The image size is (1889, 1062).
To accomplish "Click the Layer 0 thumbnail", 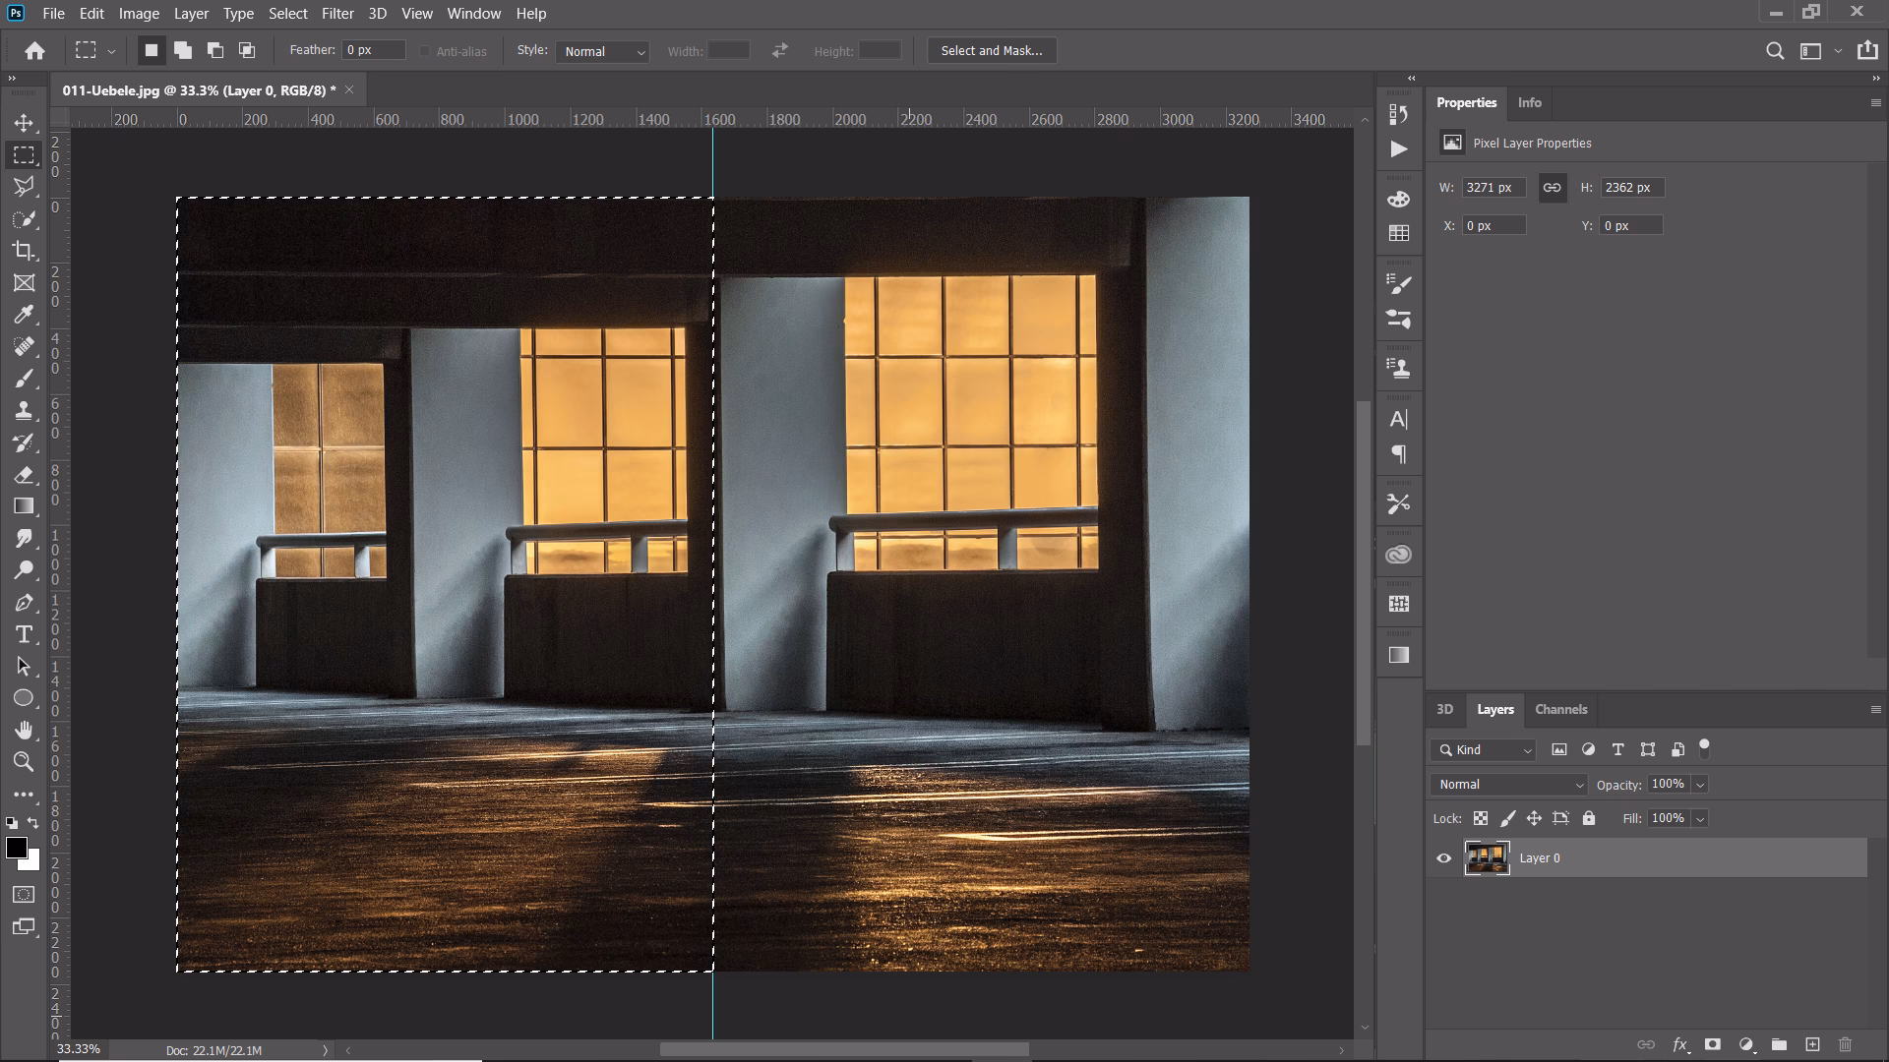I will point(1487,857).
